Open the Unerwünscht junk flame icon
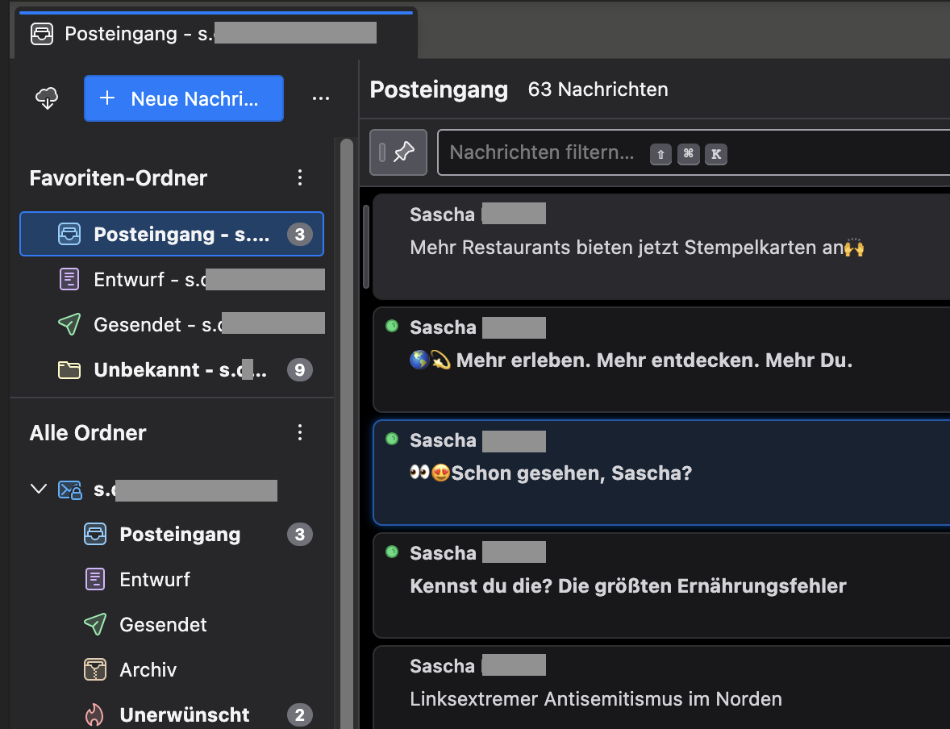 95,714
